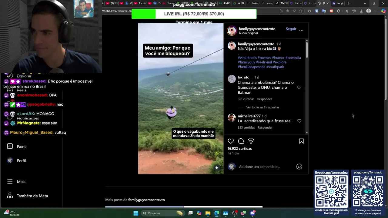Click the LIVE IRL donation progress bar
The width and height of the screenshot is (388, 218).
[194, 14]
